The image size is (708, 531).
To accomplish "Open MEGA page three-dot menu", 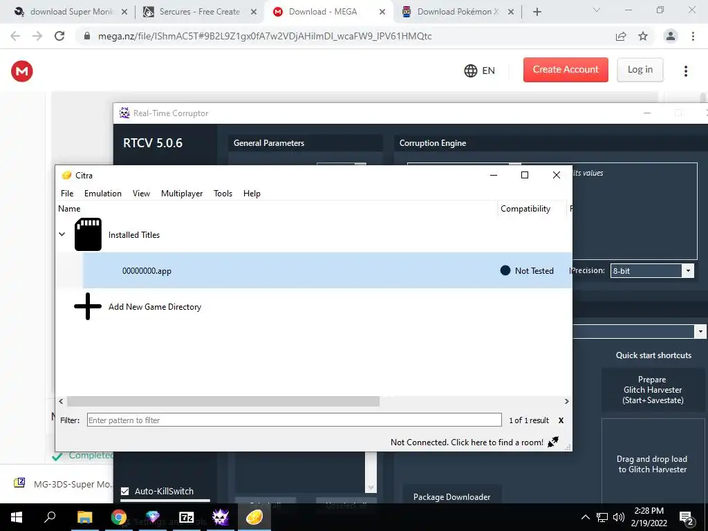I will (685, 71).
